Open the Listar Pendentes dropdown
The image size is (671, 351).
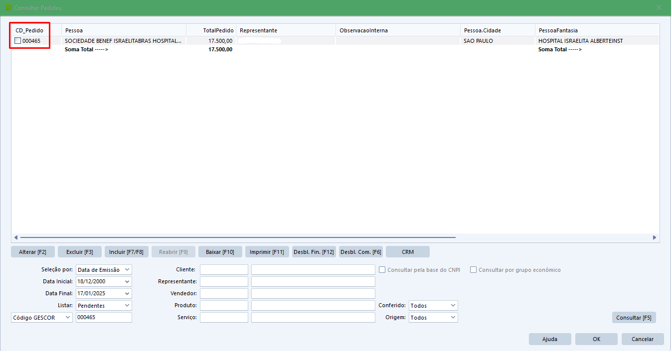[x=127, y=306]
